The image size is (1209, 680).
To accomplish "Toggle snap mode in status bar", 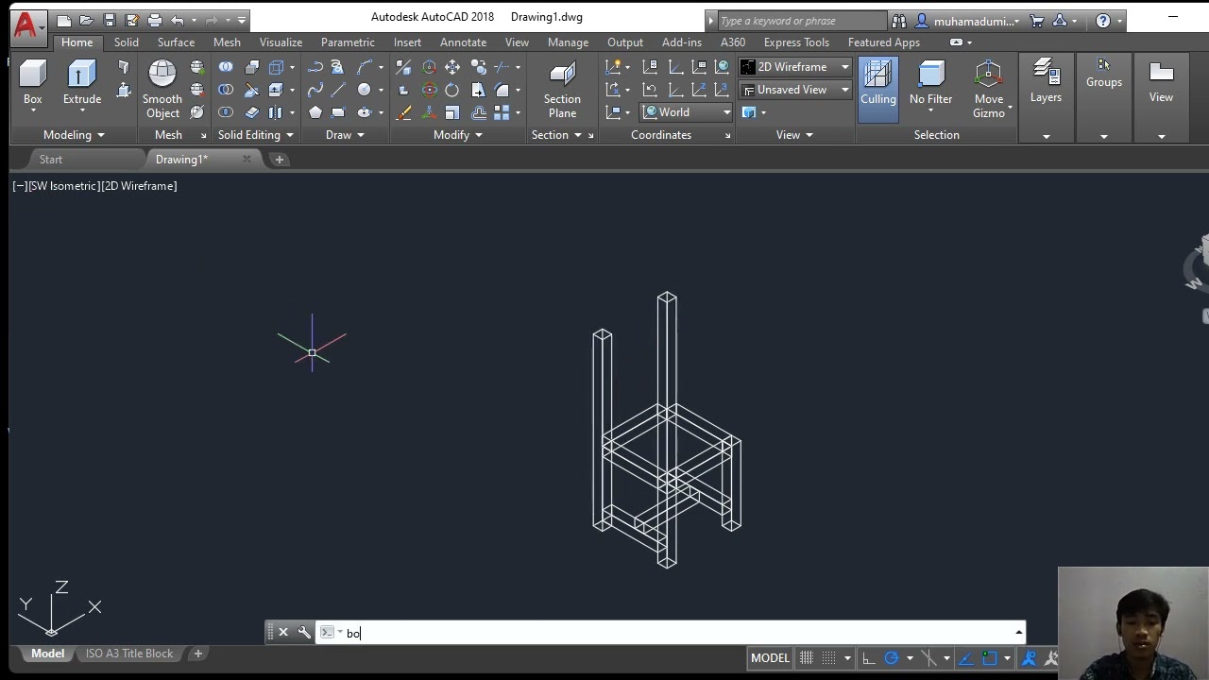I will click(828, 658).
